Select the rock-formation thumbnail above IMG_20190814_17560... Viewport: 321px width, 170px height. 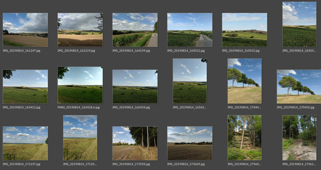tap(245, 138)
